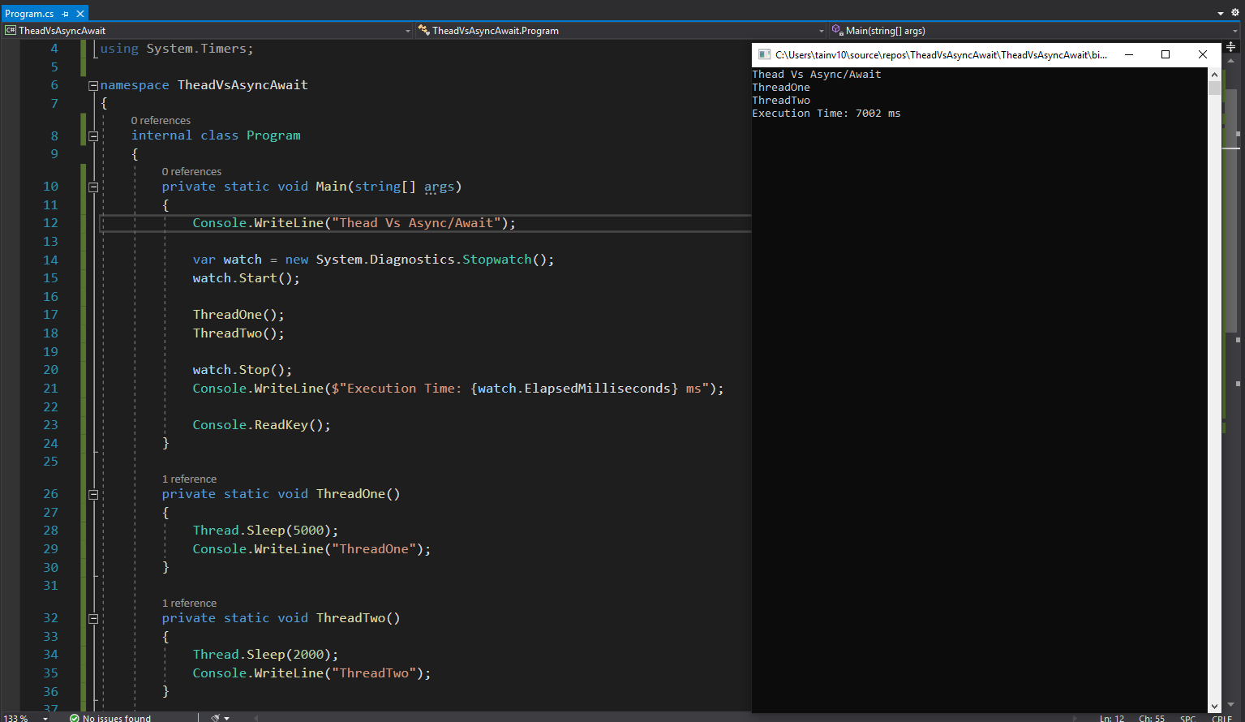Collapse the ThreadOne method outline

tap(93, 495)
